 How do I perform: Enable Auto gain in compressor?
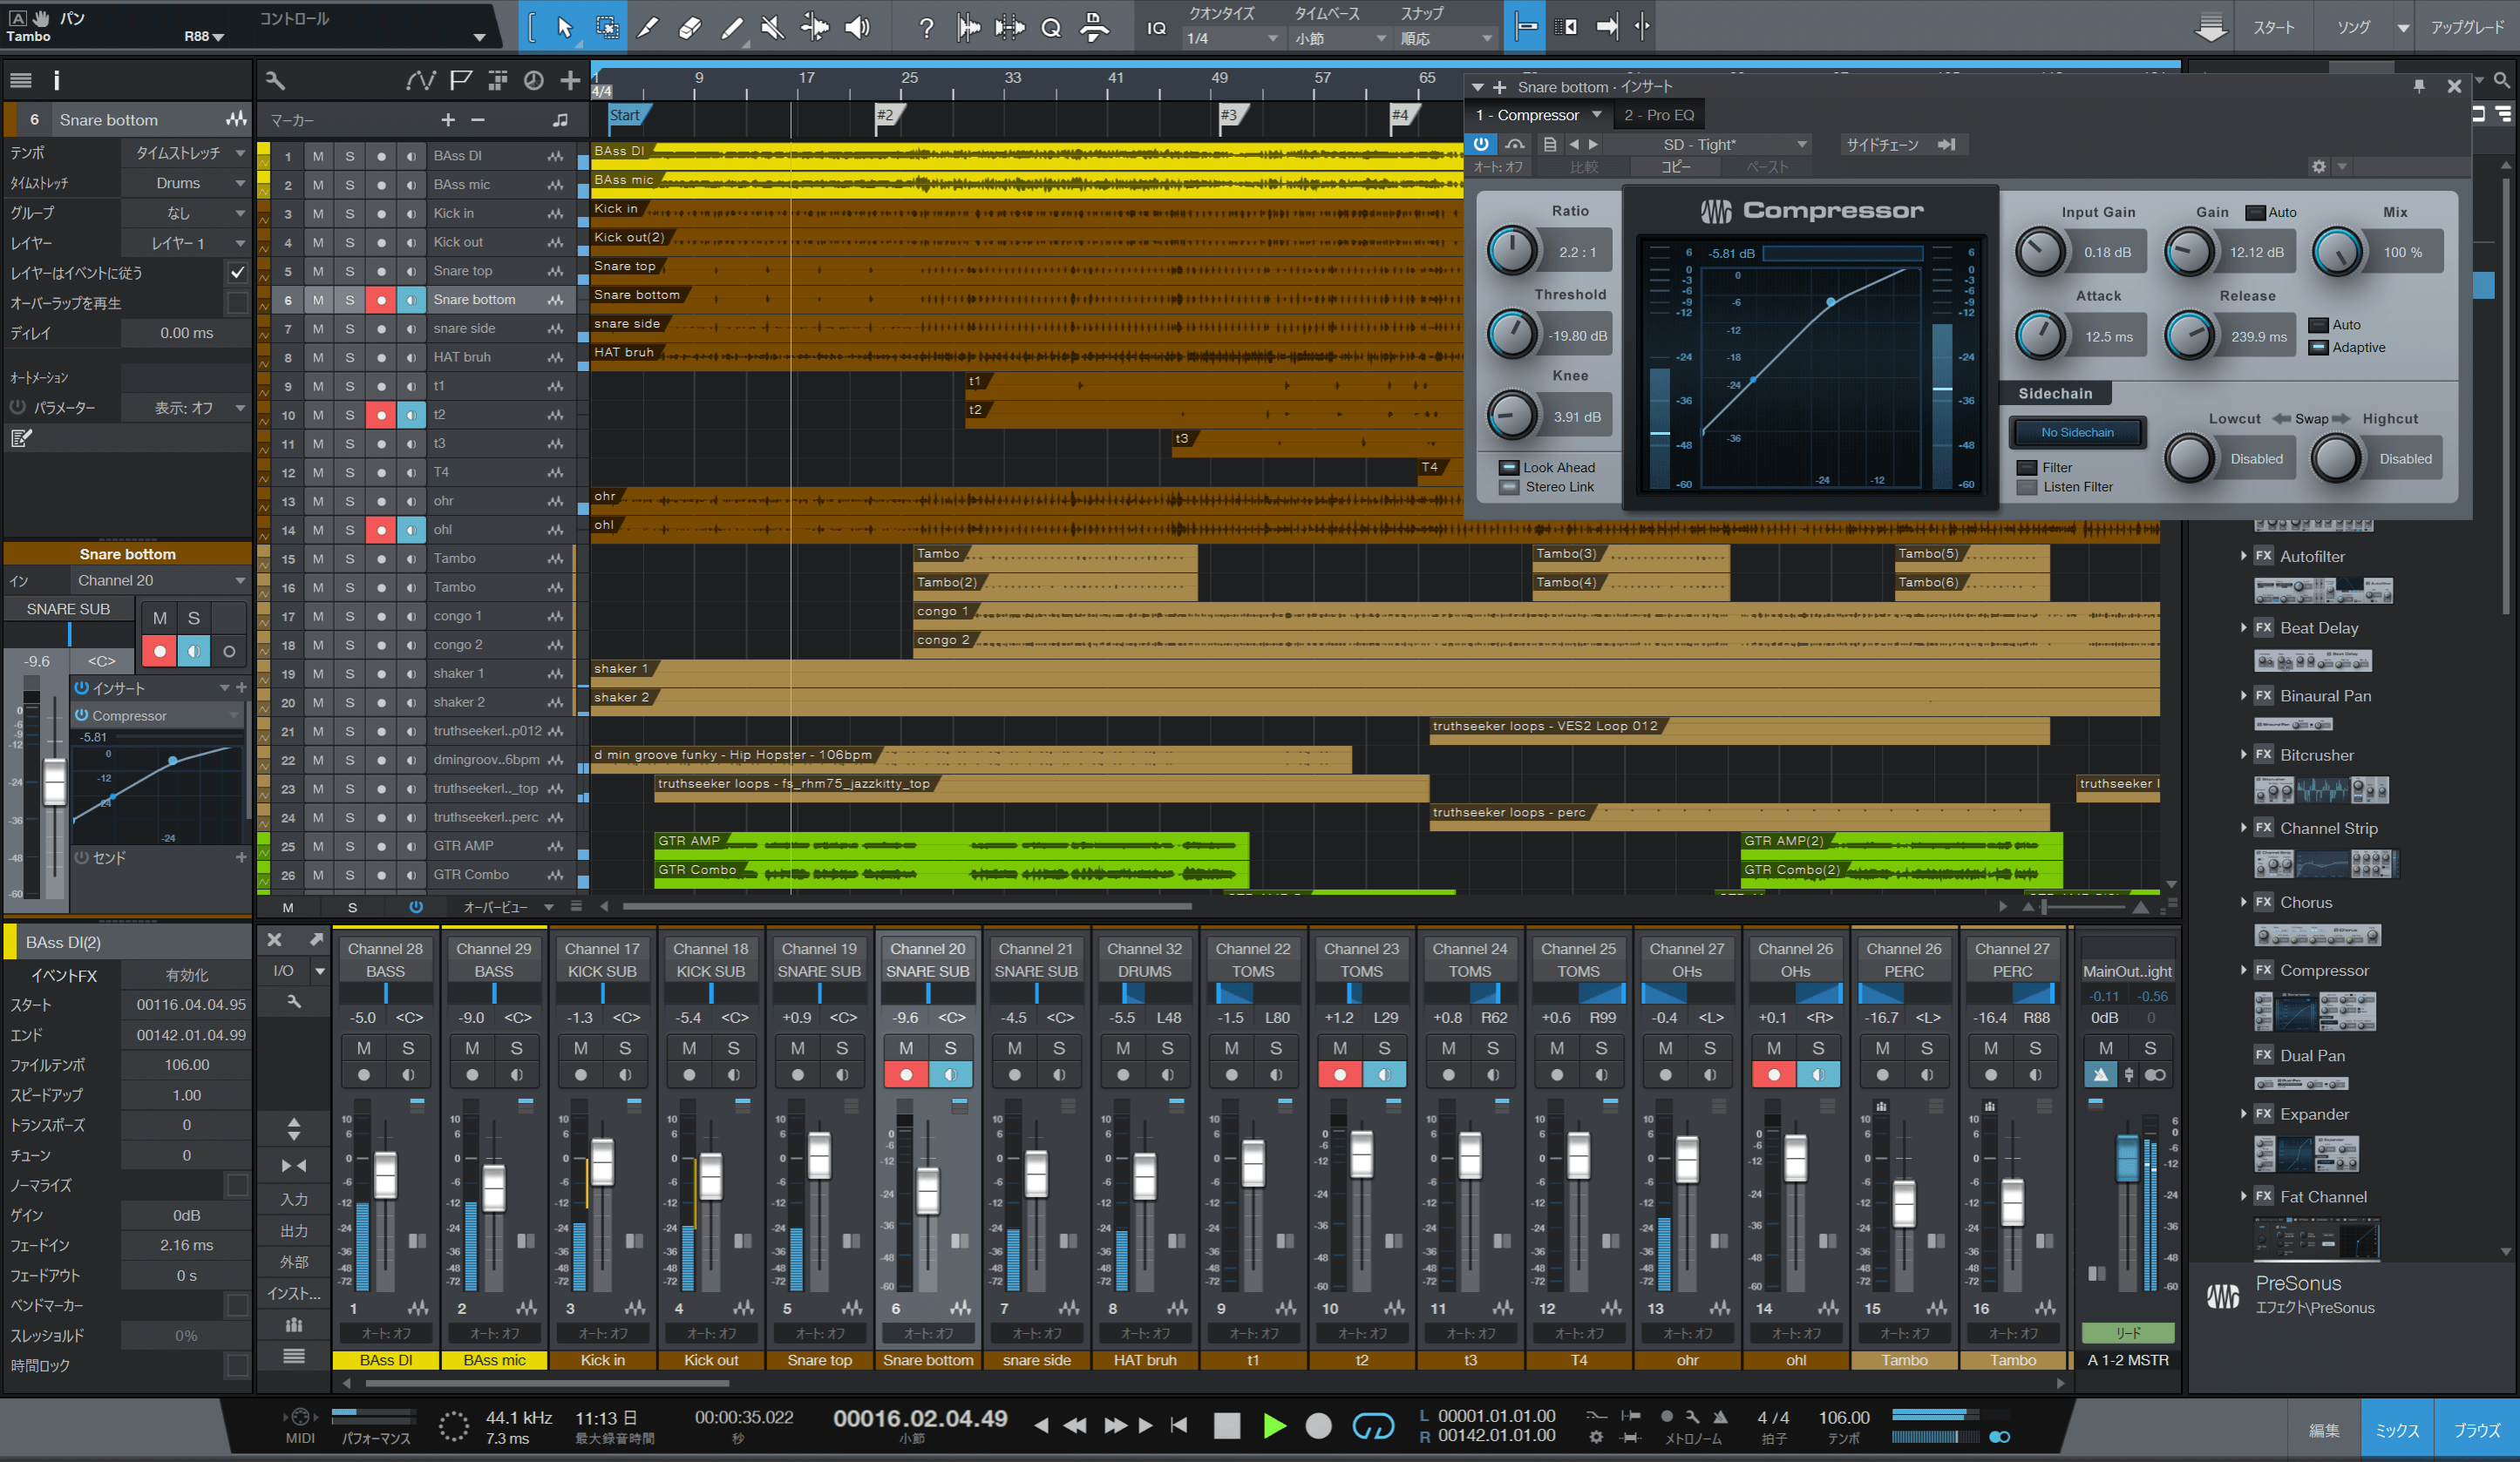tap(2255, 212)
